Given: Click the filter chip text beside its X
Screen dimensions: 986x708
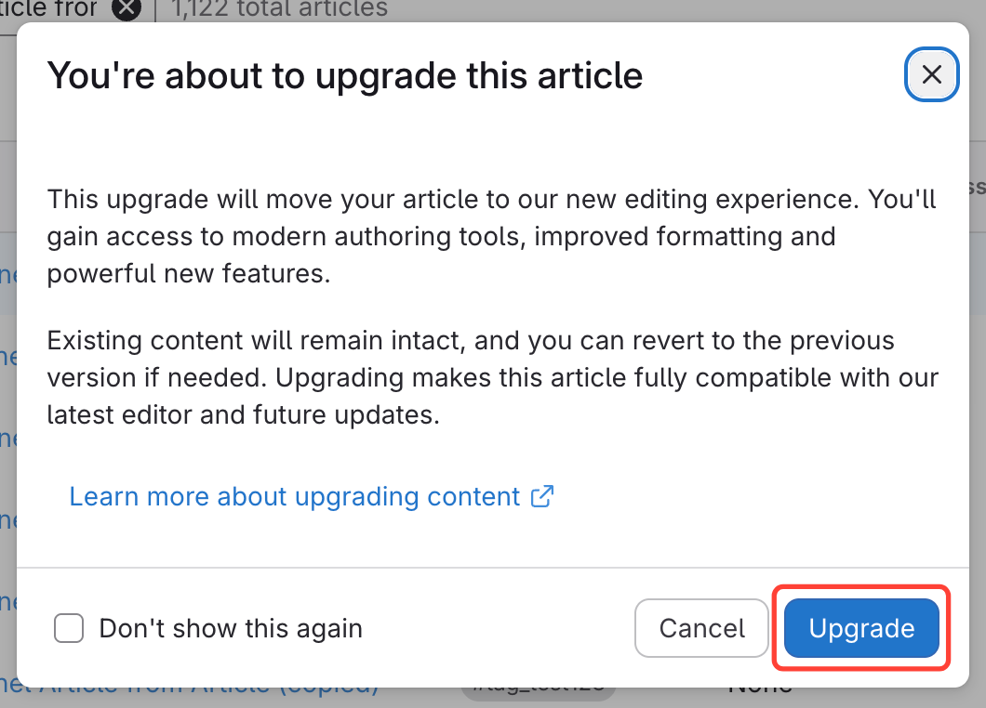Looking at the screenshot, I should click(x=56, y=9).
